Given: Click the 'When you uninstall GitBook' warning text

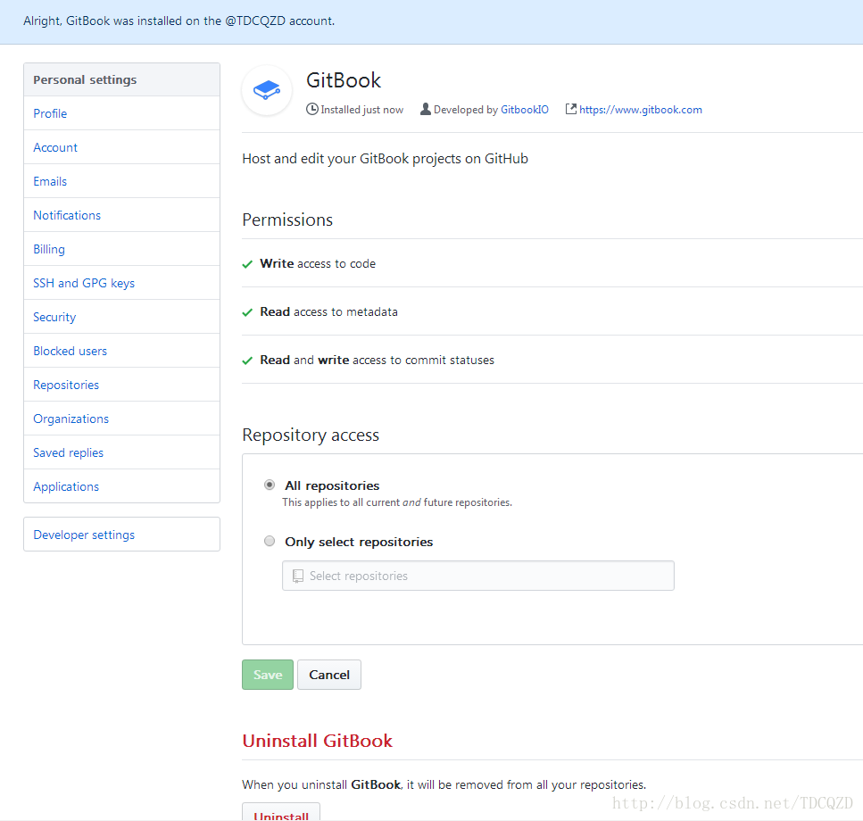Looking at the screenshot, I should (444, 784).
